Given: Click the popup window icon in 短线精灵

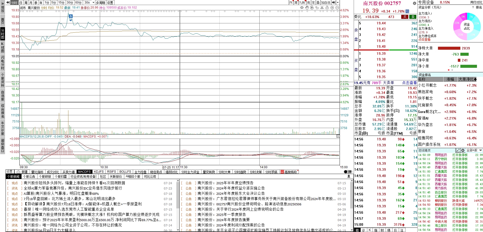Looking at the screenshot, I should point(458,150).
